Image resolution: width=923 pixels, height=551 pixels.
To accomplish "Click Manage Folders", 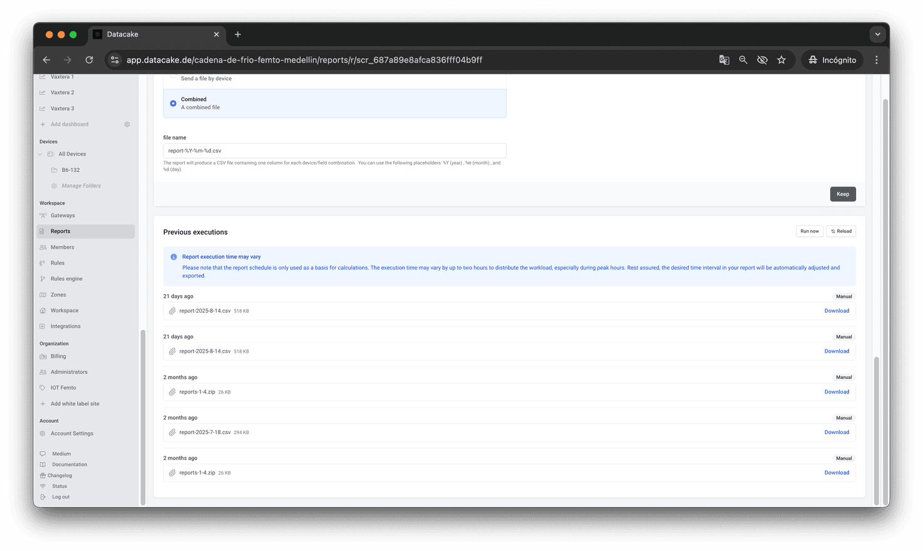I will 81,186.
